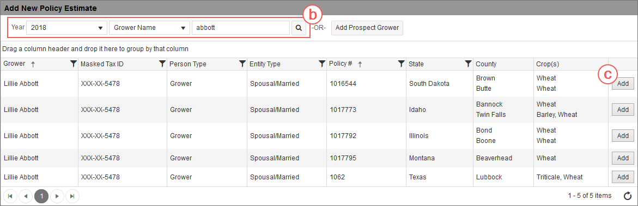Expand the Grower Name search type dropdown
The width and height of the screenshot is (638, 206).
[x=149, y=28]
